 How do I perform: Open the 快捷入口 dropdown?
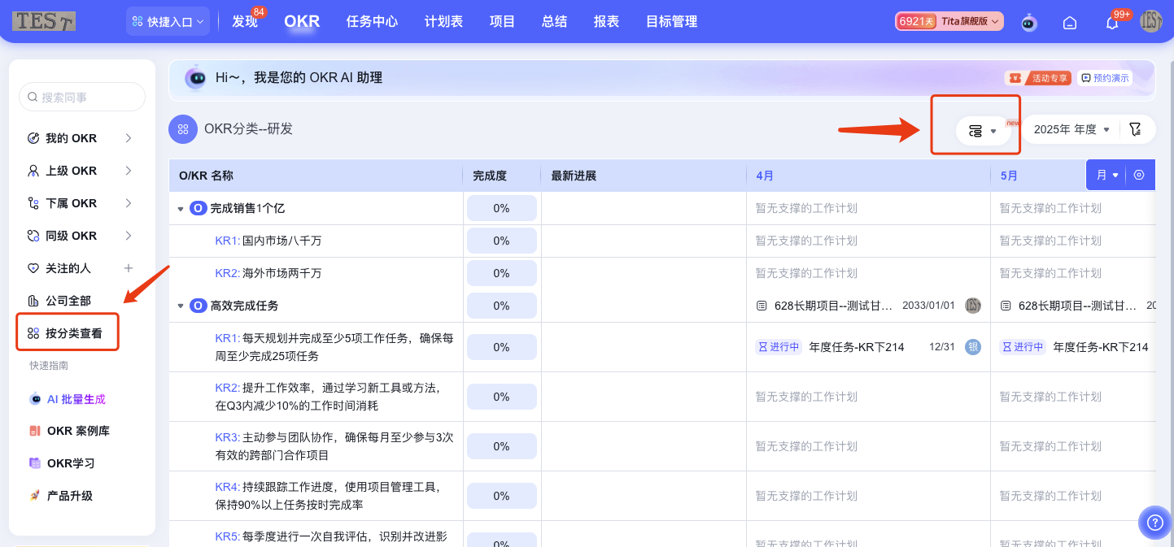coord(168,20)
